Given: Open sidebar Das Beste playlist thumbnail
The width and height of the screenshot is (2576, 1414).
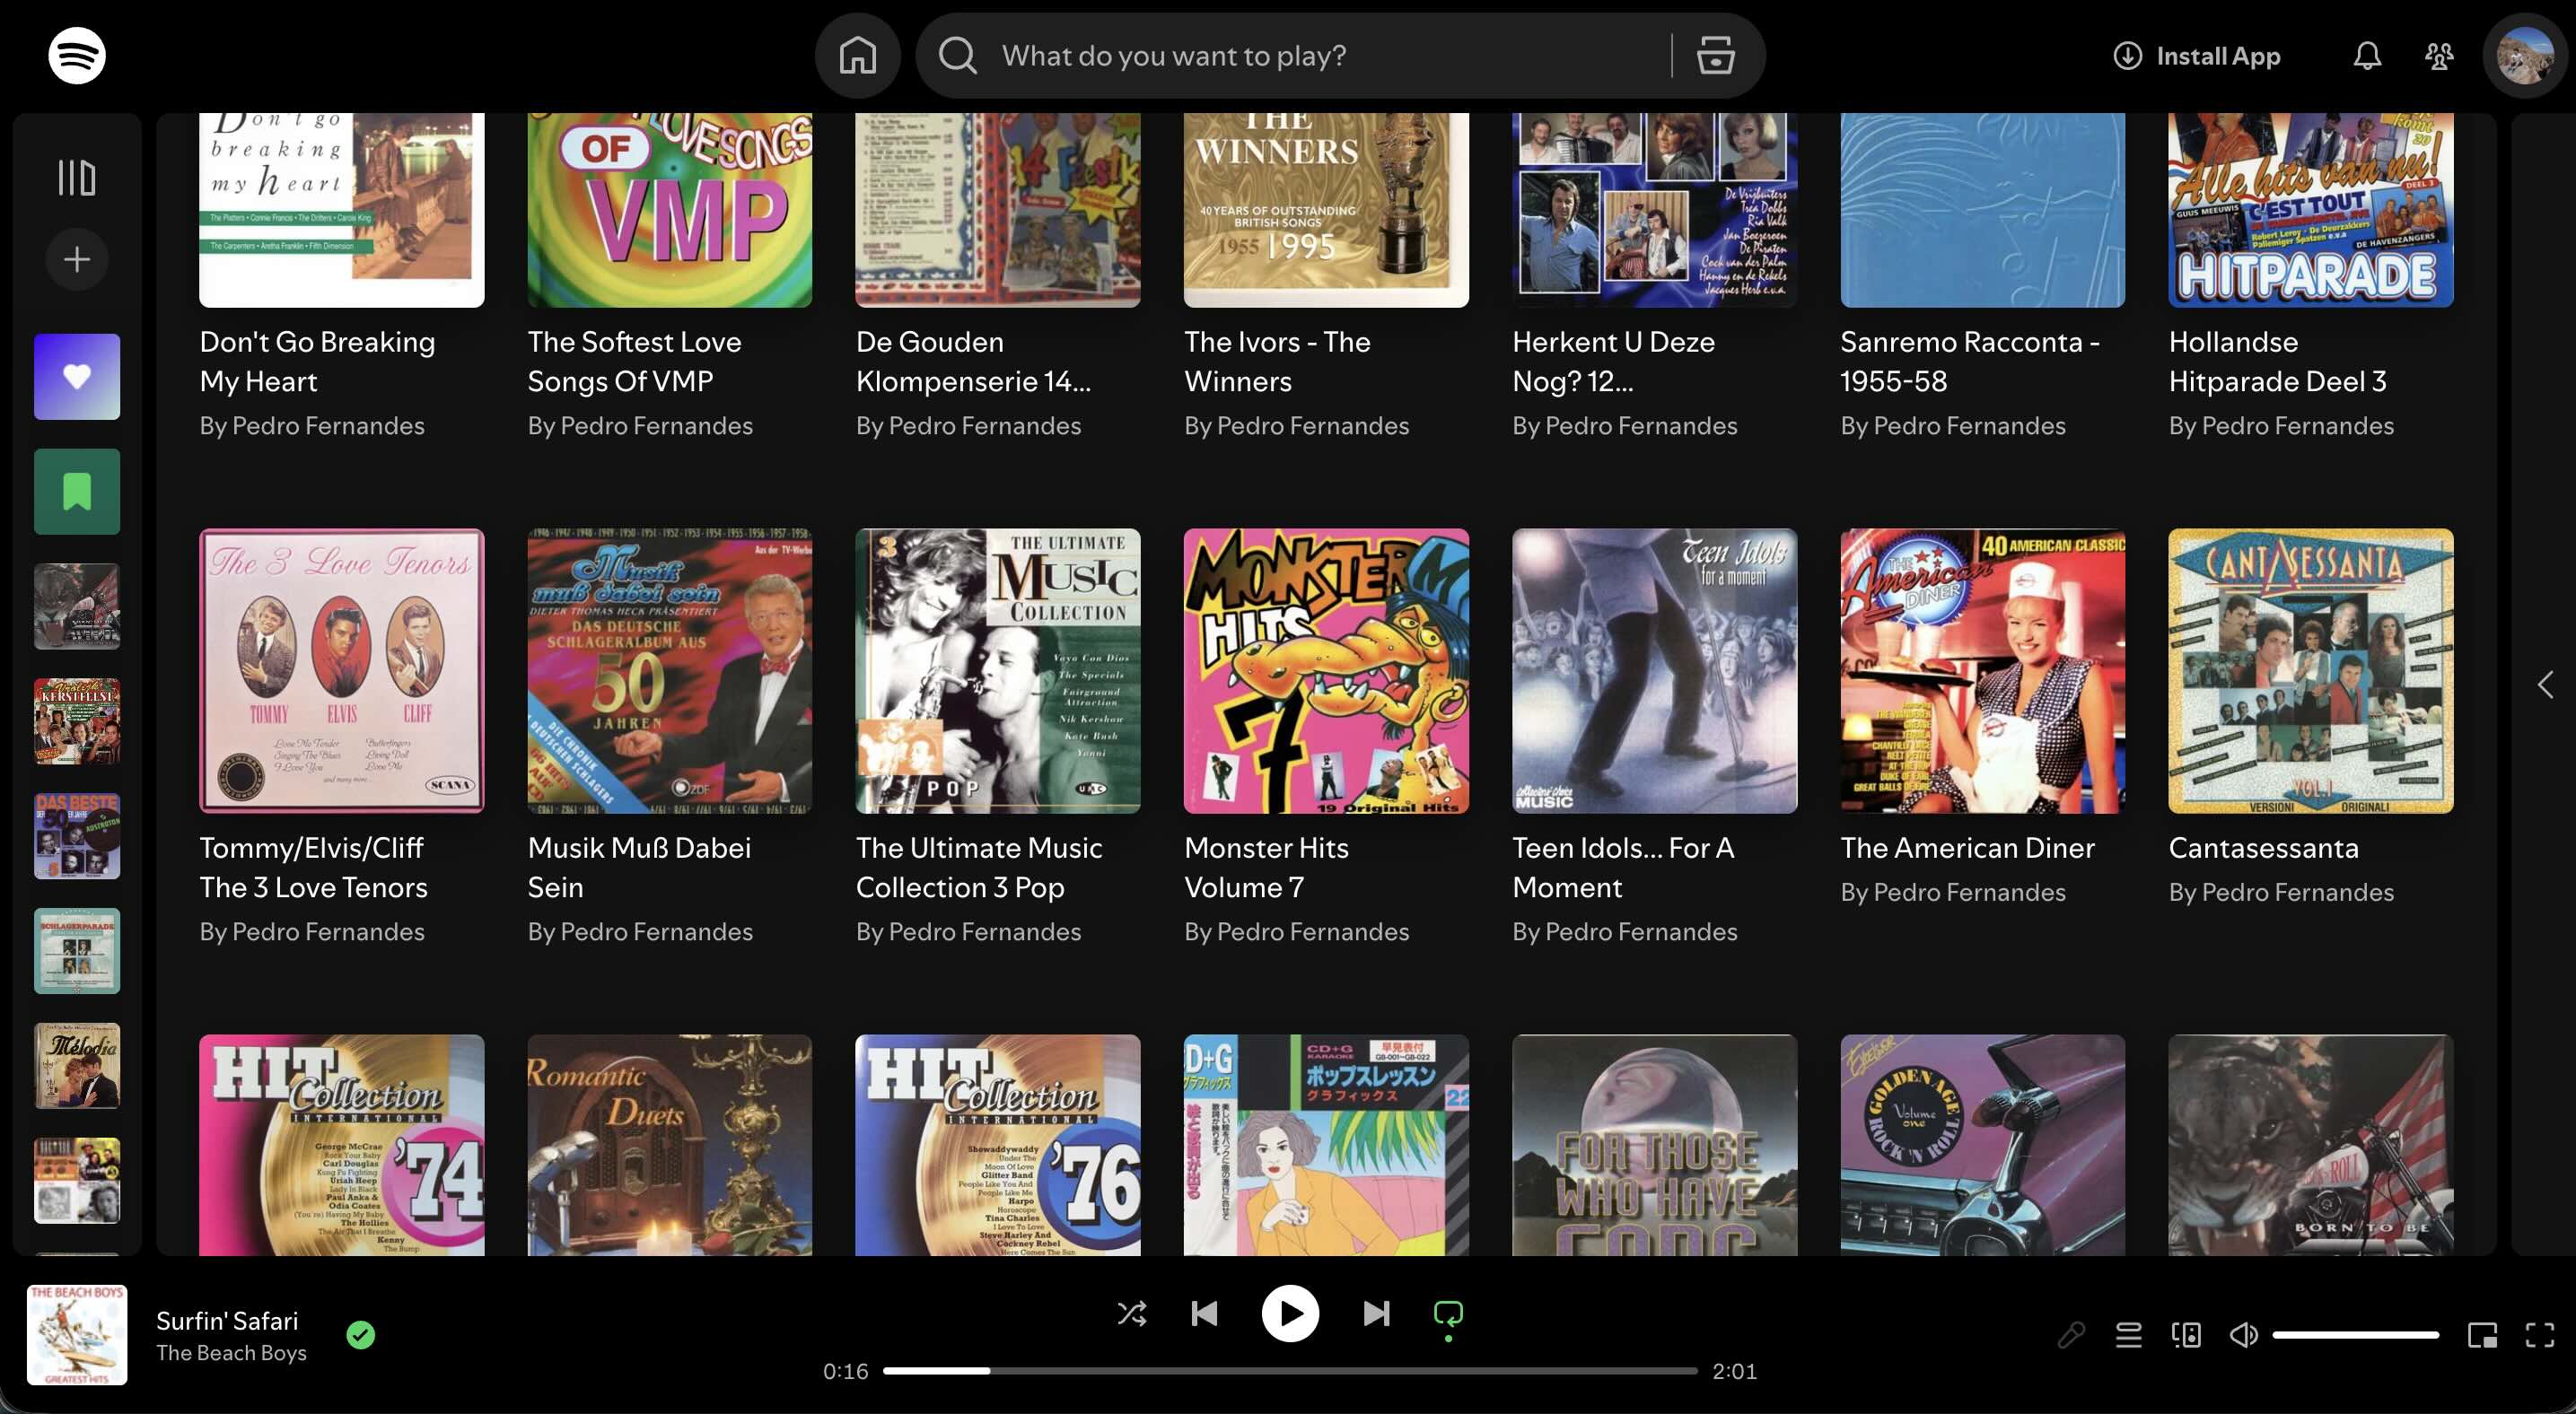Looking at the screenshot, I should (77, 836).
